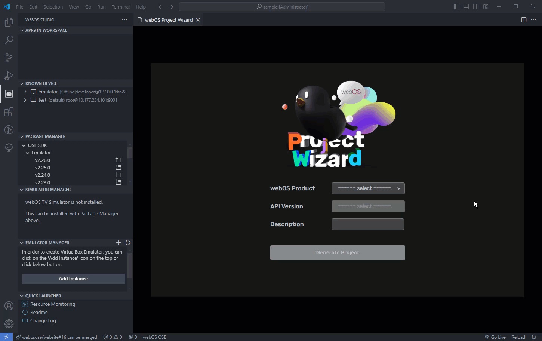This screenshot has height=341, width=542.
Task: Click Reload in the status bar
Action: (518, 337)
